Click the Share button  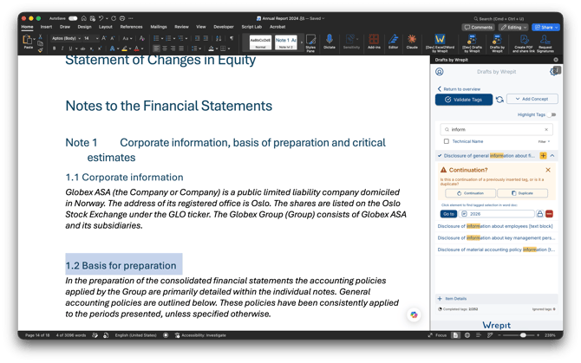pos(545,28)
